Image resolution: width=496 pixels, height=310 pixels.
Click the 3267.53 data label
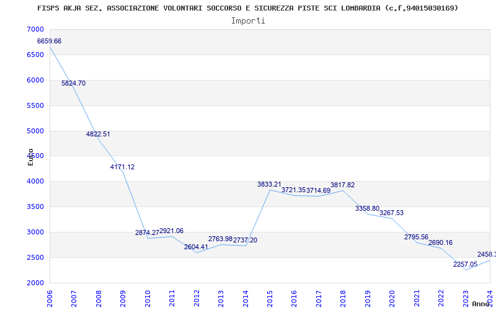click(392, 213)
